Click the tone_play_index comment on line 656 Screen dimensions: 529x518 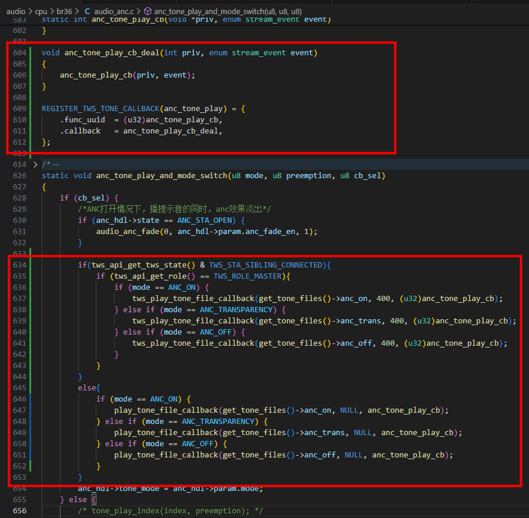pyautogui.click(x=170, y=510)
